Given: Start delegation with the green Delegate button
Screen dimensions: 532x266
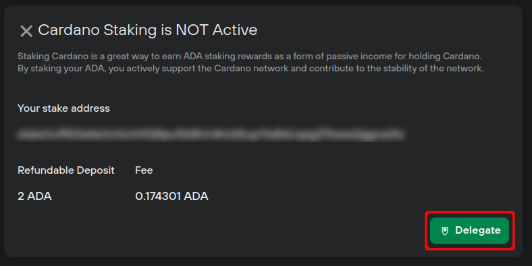Looking at the screenshot, I should click(469, 230).
